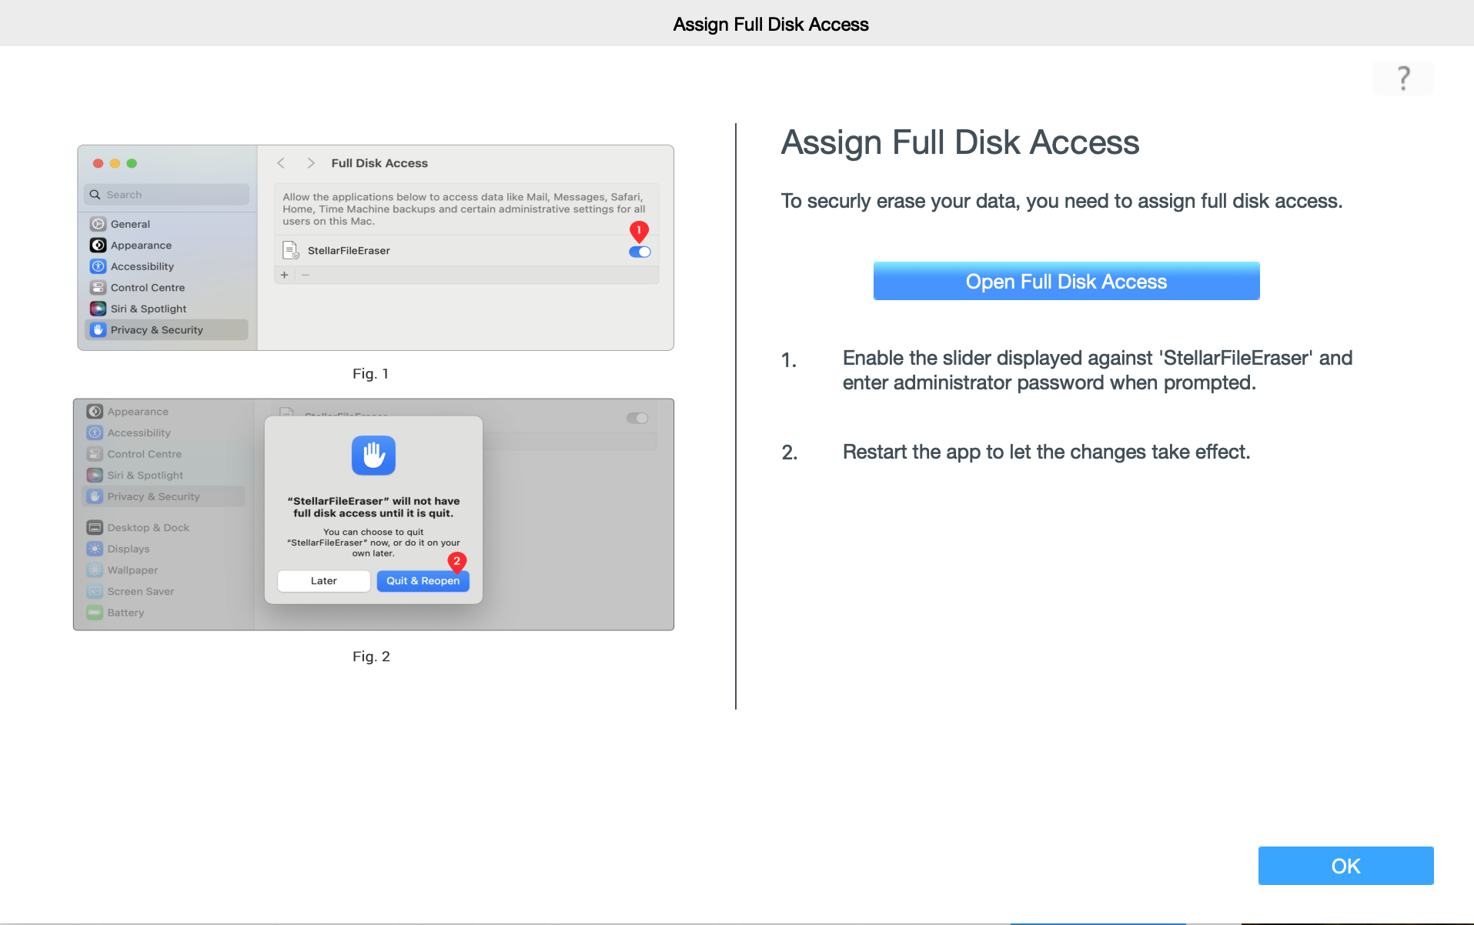Select General in the Fig. 1 sidebar

coord(166,224)
